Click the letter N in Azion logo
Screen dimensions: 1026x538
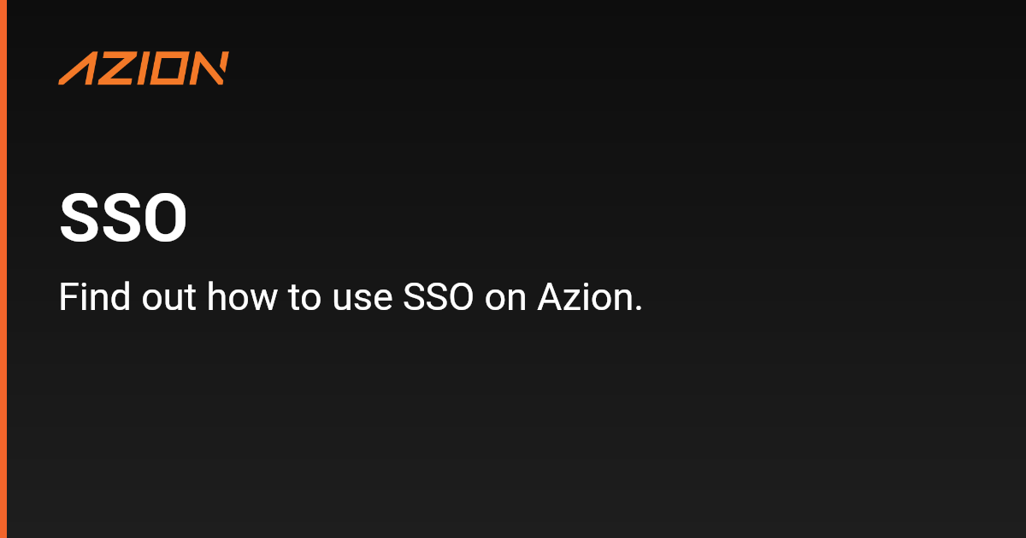209,68
